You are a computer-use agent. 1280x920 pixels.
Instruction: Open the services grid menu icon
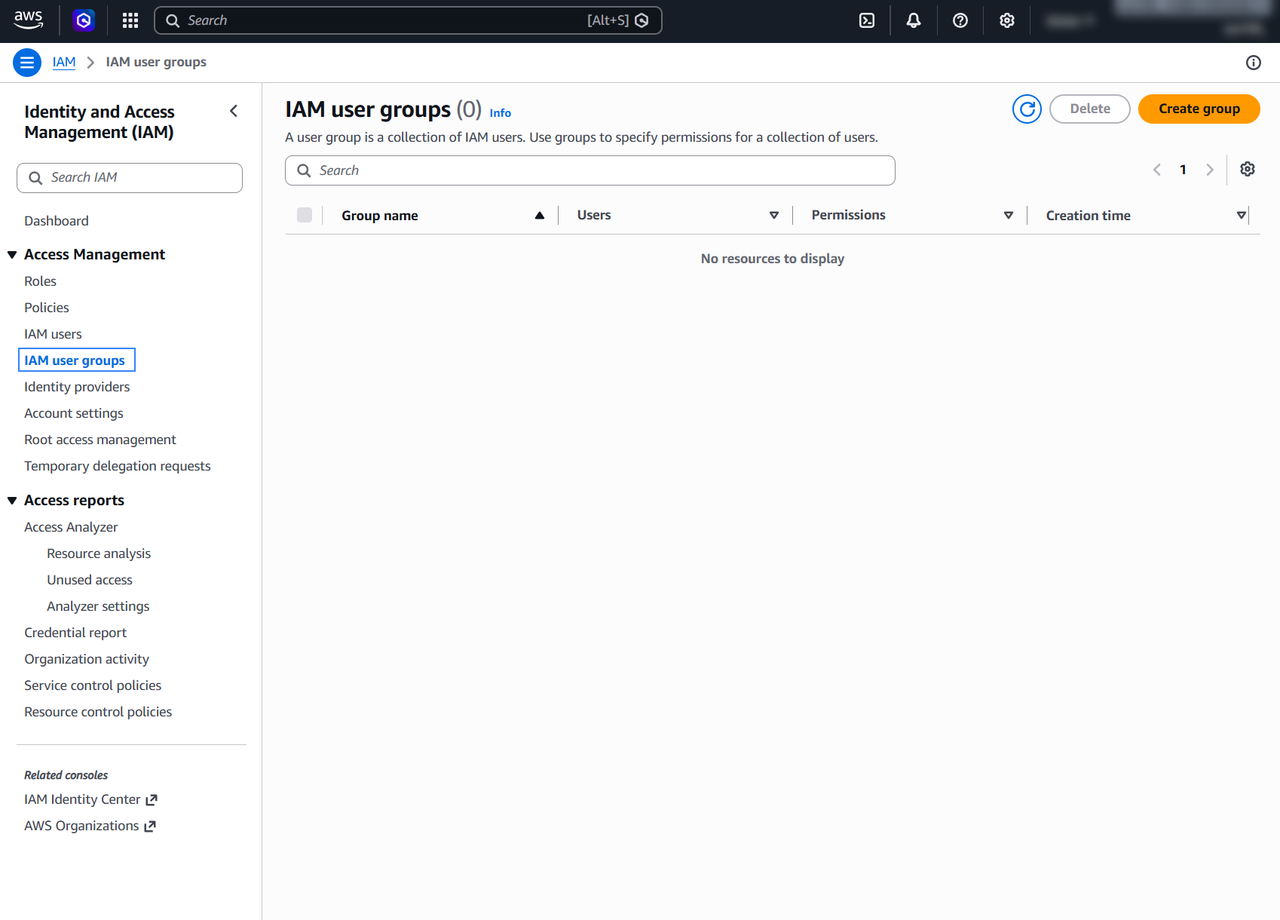[130, 20]
